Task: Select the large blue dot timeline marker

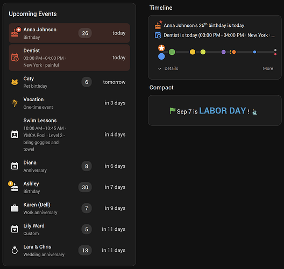Action: tap(161, 56)
